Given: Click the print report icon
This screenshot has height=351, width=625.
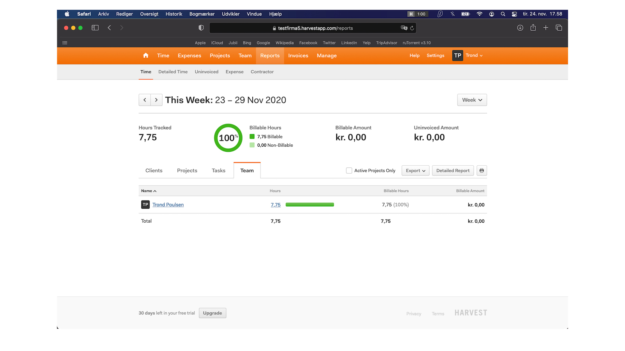Looking at the screenshot, I should click(x=482, y=170).
